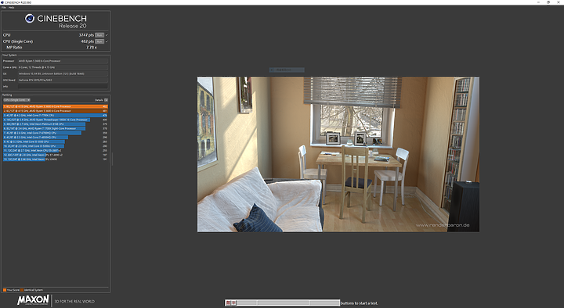
Task: Select the Intel Xeon Platinum 8168 ranking row
Action: 56,124
